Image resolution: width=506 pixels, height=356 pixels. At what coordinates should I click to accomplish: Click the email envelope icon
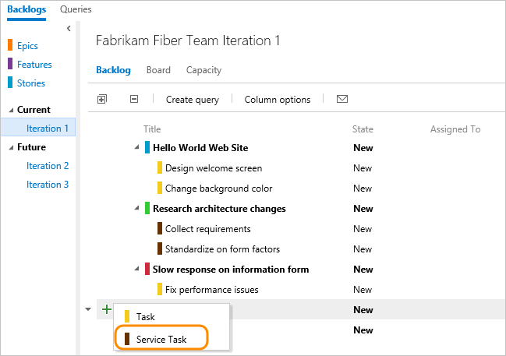click(x=341, y=100)
